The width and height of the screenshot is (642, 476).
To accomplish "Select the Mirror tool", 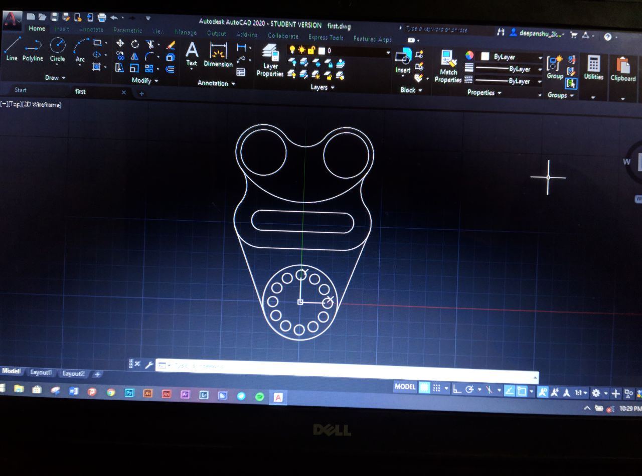I will (x=135, y=56).
